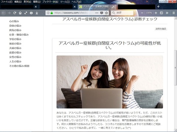
Task: Toggle fullscreen with the diagonal arrows icon
Action: coord(26,13)
